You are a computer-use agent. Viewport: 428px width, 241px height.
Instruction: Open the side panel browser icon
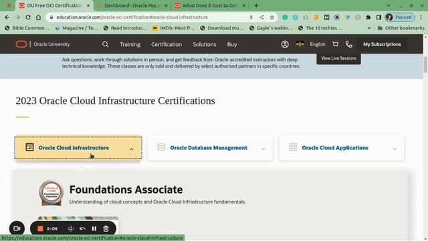379,17
